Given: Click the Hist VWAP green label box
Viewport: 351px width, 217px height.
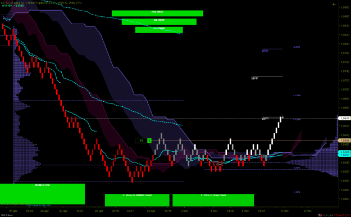Looking at the screenshot, I should (x=157, y=13).
